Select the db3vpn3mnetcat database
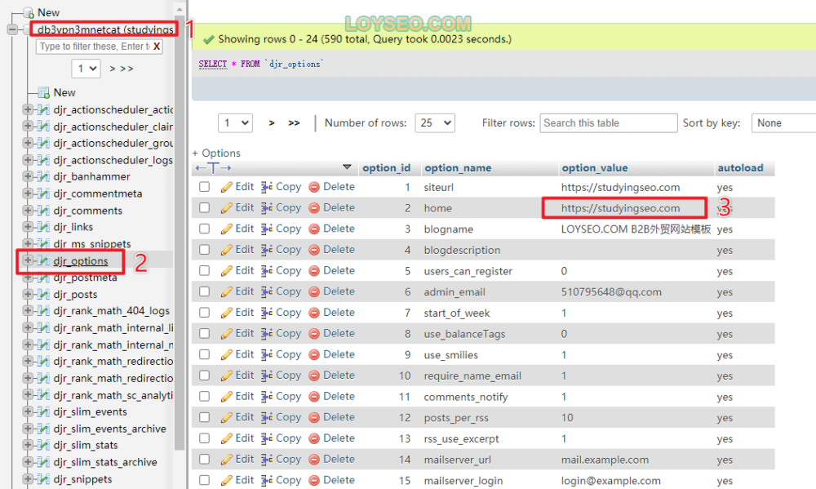The width and height of the screenshot is (816, 489). 105,29
